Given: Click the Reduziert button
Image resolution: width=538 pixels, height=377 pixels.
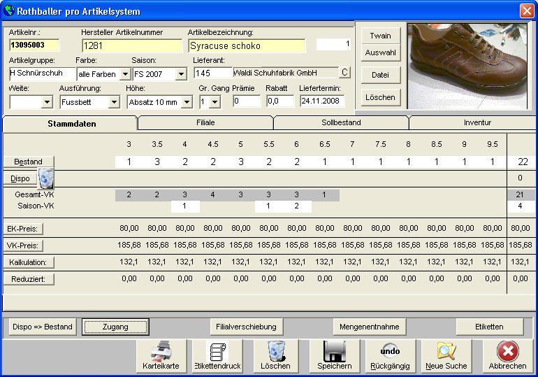Looking at the screenshot, I should tap(29, 279).
